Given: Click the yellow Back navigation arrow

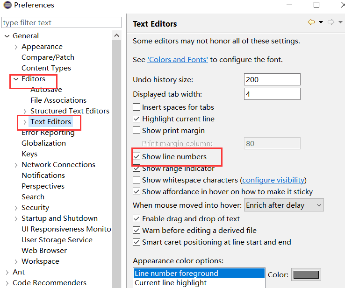Looking at the screenshot, I should point(311,22).
